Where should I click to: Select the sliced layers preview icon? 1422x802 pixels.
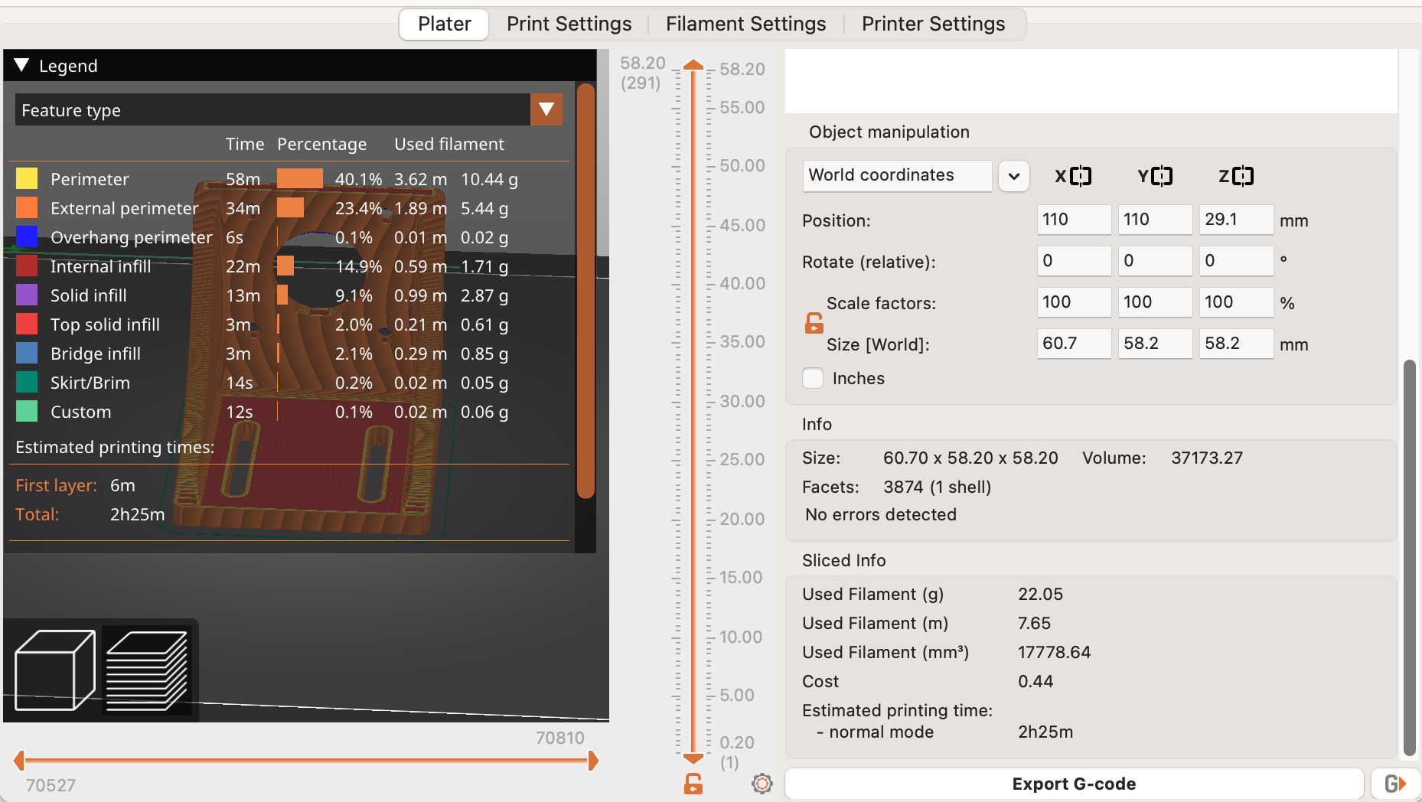(x=148, y=669)
